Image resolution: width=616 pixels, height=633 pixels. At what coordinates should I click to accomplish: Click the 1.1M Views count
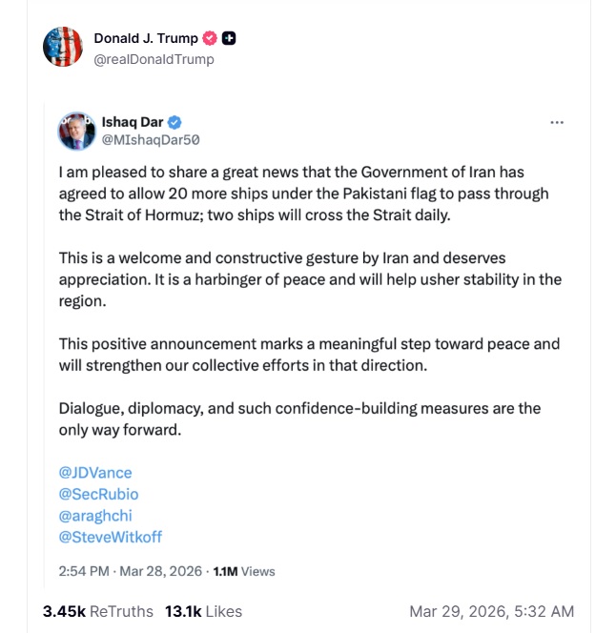coord(244,571)
